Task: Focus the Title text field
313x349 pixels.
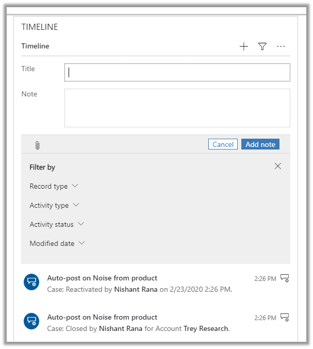Action: (177, 73)
